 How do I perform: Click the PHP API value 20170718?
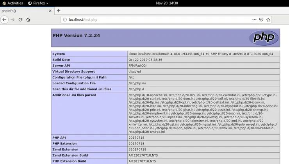tap(136, 138)
